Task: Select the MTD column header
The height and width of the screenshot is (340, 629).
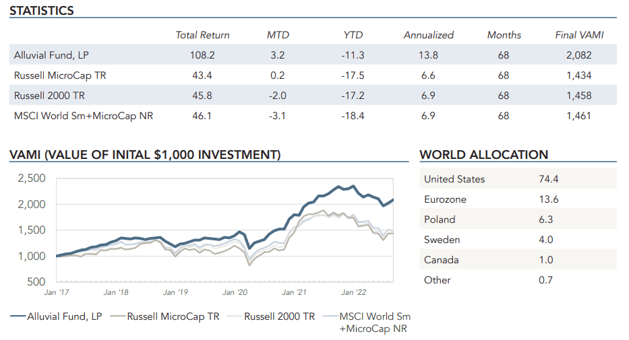Action: 278,35
